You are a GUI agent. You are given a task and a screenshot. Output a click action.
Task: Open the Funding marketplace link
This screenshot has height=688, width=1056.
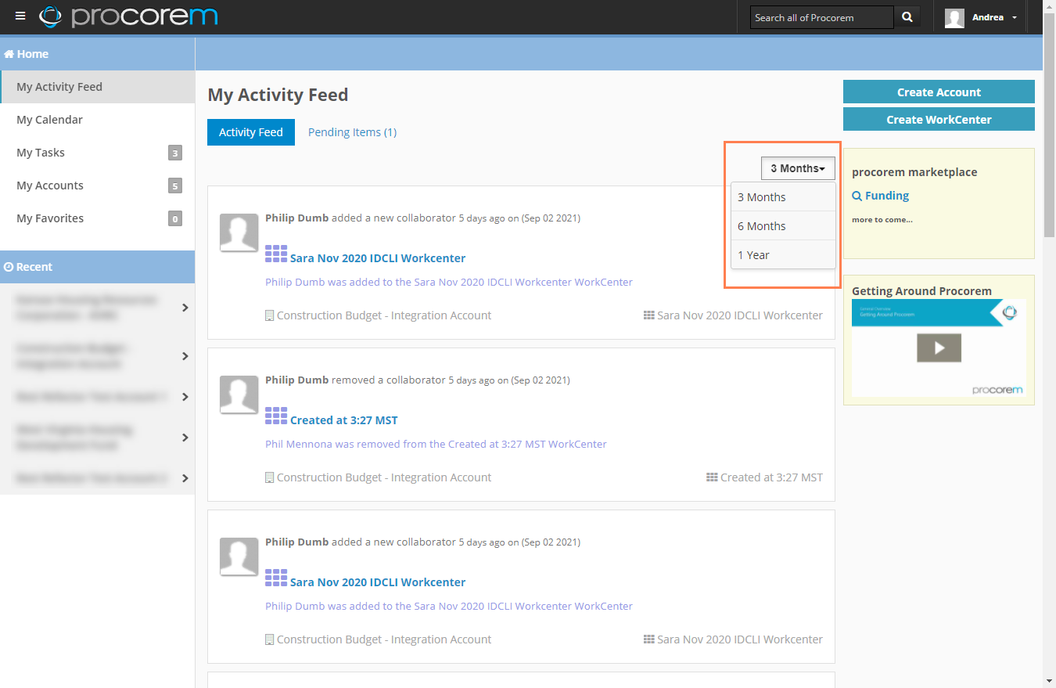881,196
